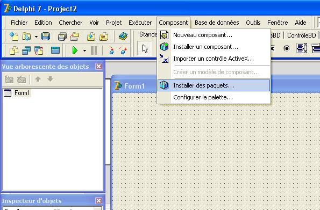Open the dropdown arrow beside Open icon

(36, 37)
